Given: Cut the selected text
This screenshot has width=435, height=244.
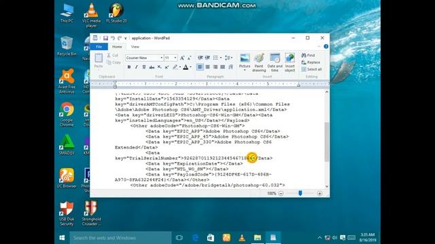Looking at the screenshot, I should coord(113,56).
